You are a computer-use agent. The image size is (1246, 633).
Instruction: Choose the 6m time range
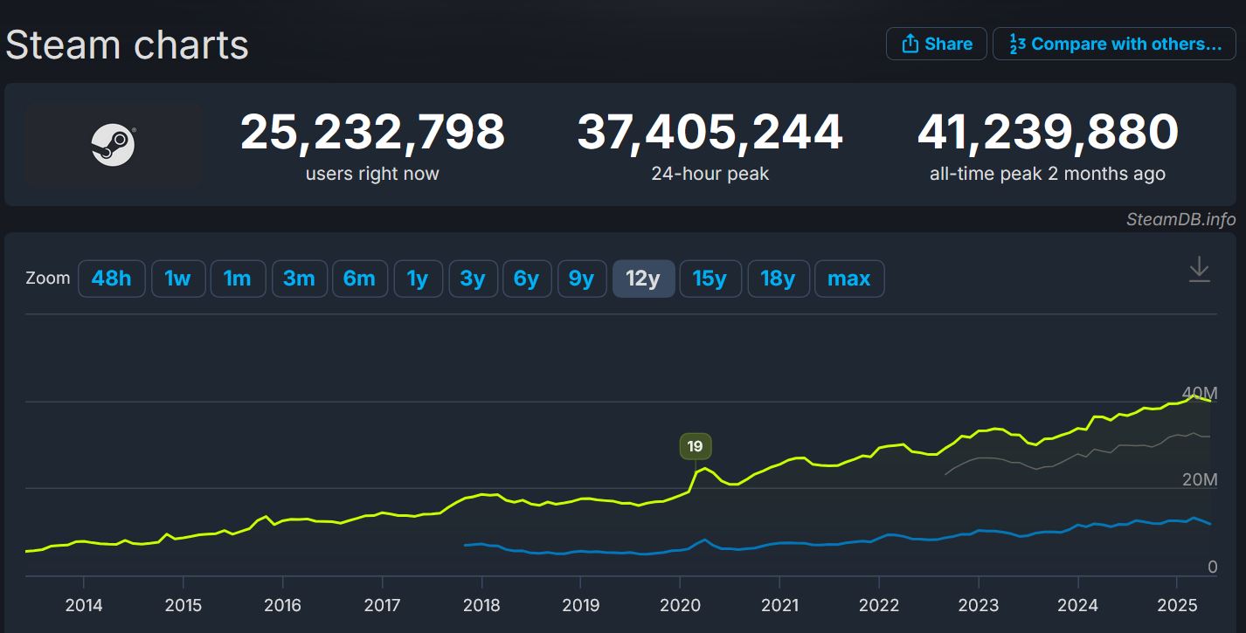360,278
